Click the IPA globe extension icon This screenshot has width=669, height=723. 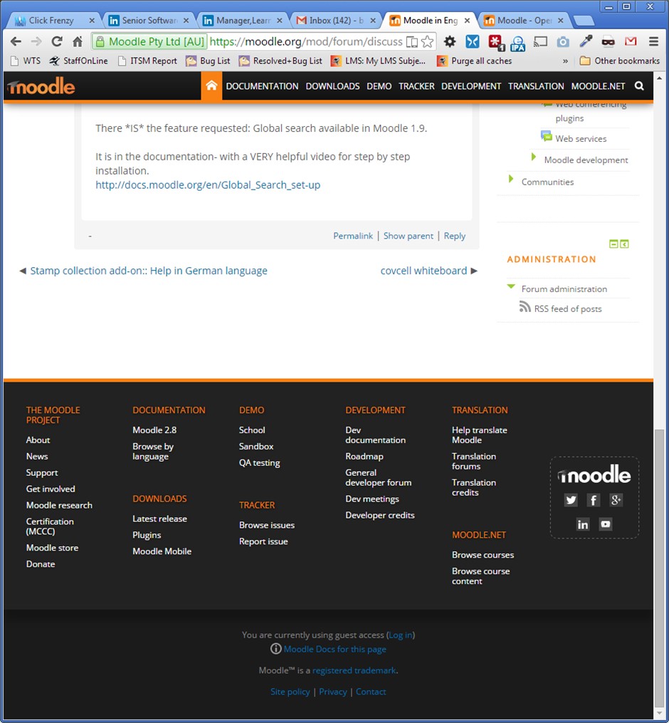(518, 43)
